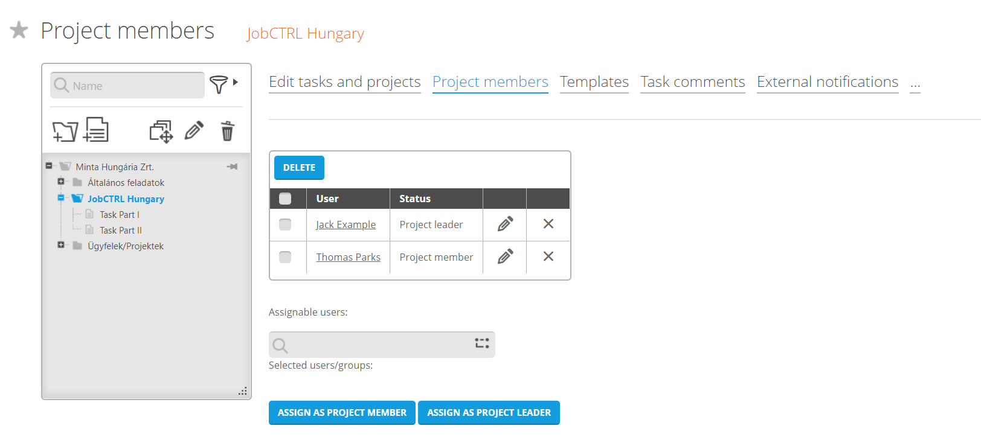The width and height of the screenshot is (981, 446).
Task: Click the add new task icon
Action: [96, 130]
